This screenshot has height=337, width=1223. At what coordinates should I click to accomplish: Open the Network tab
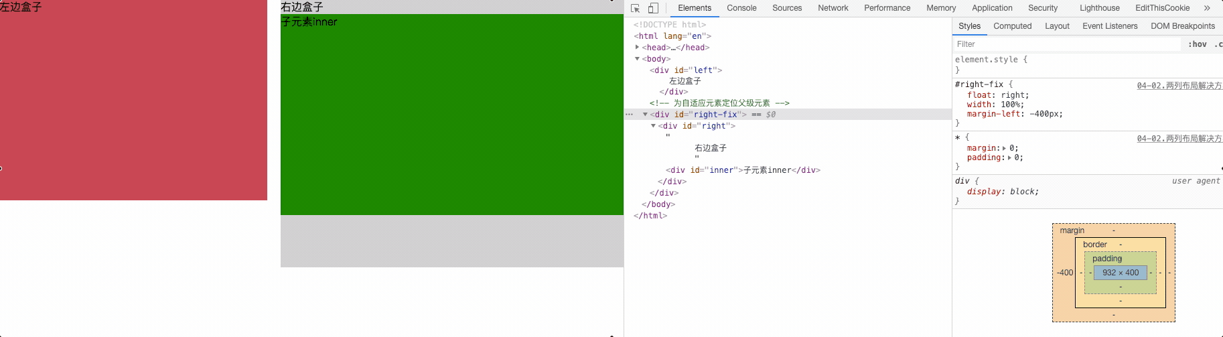pos(833,8)
